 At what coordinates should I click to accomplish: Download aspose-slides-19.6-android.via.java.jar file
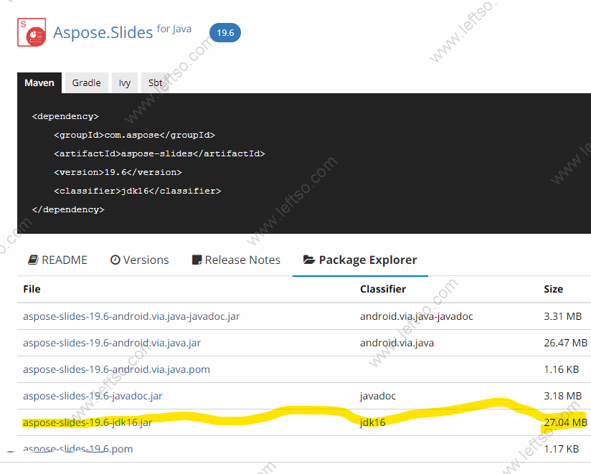[112, 343]
